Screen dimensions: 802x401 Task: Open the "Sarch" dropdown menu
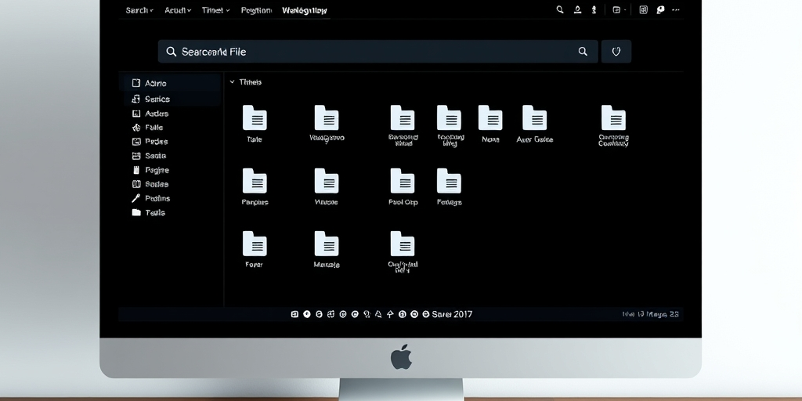(139, 10)
